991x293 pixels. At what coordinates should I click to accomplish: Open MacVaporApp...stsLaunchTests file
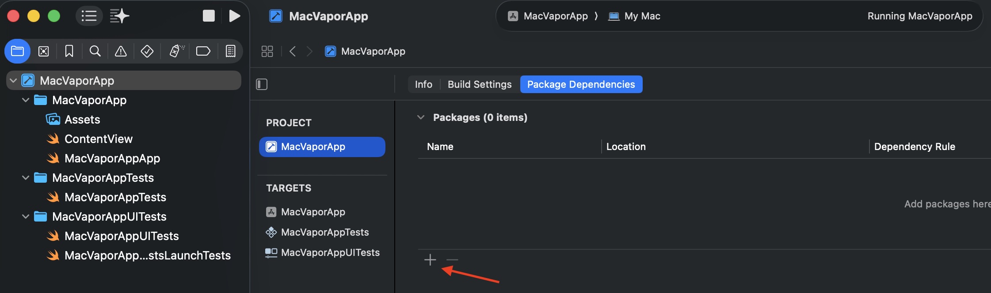point(147,255)
